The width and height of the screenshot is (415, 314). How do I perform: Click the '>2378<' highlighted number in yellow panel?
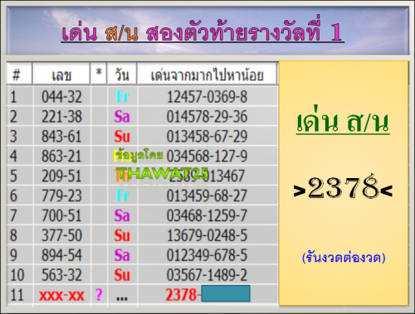[343, 187]
